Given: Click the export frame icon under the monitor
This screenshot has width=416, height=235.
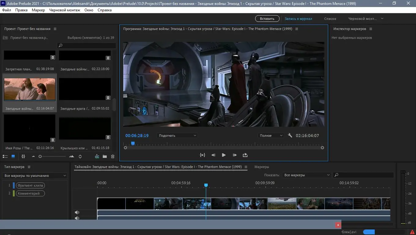Looking at the screenshot, I should (x=245, y=155).
